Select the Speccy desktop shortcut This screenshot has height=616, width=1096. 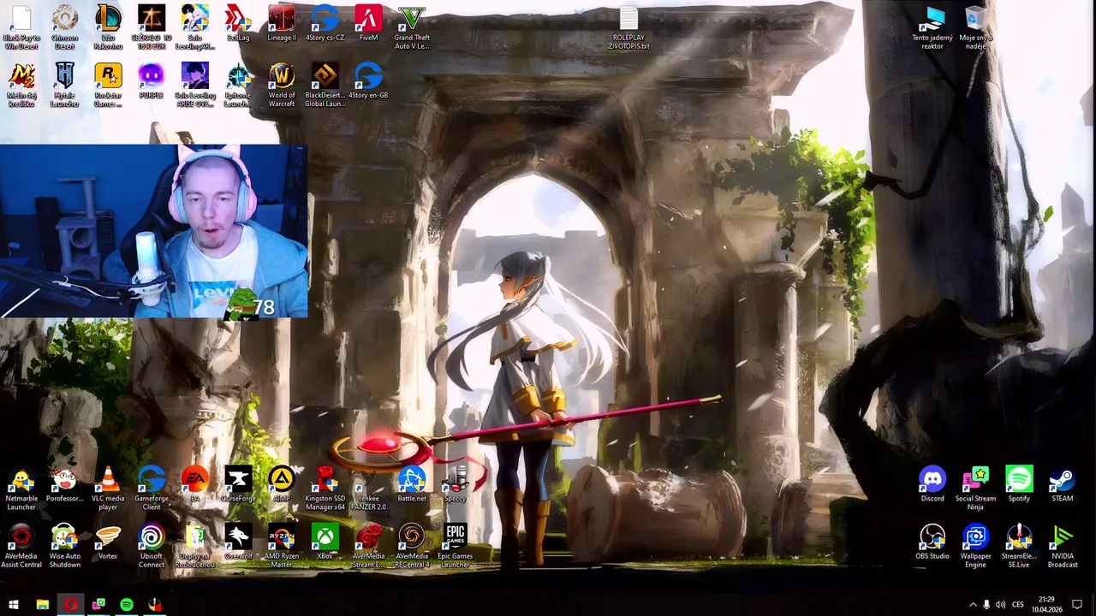pos(456,485)
